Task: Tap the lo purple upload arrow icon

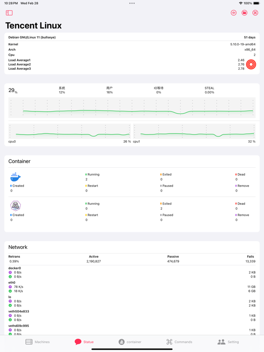Action: click(10, 301)
